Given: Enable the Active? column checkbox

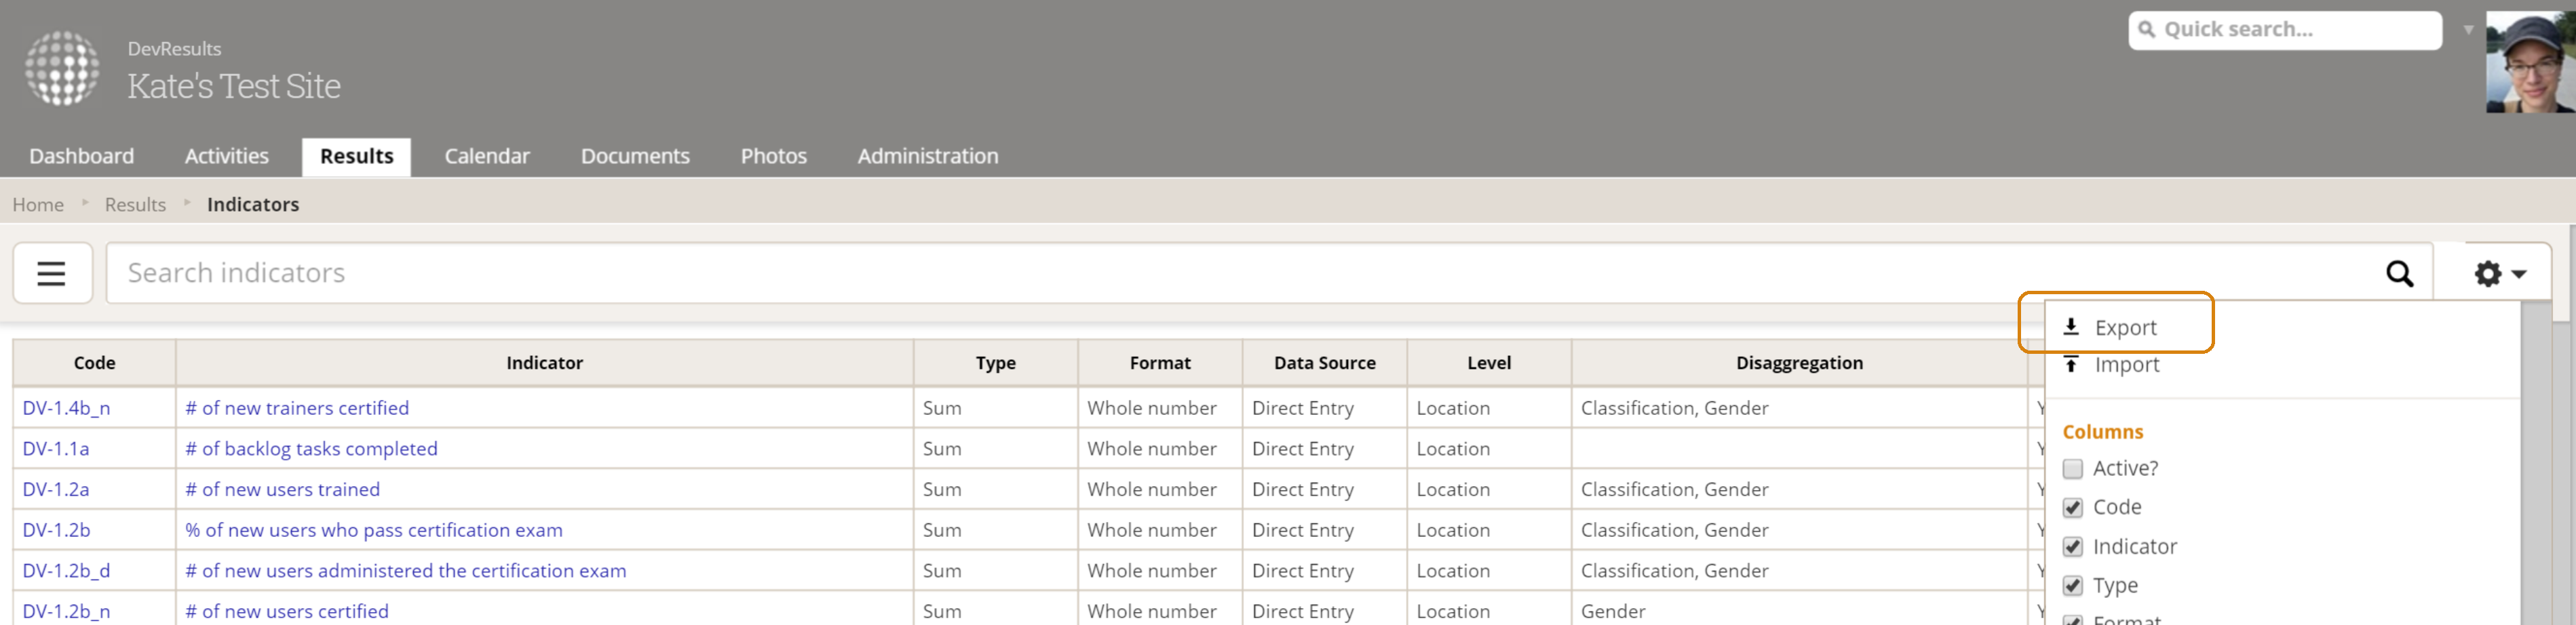Looking at the screenshot, I should point(2072,468).
